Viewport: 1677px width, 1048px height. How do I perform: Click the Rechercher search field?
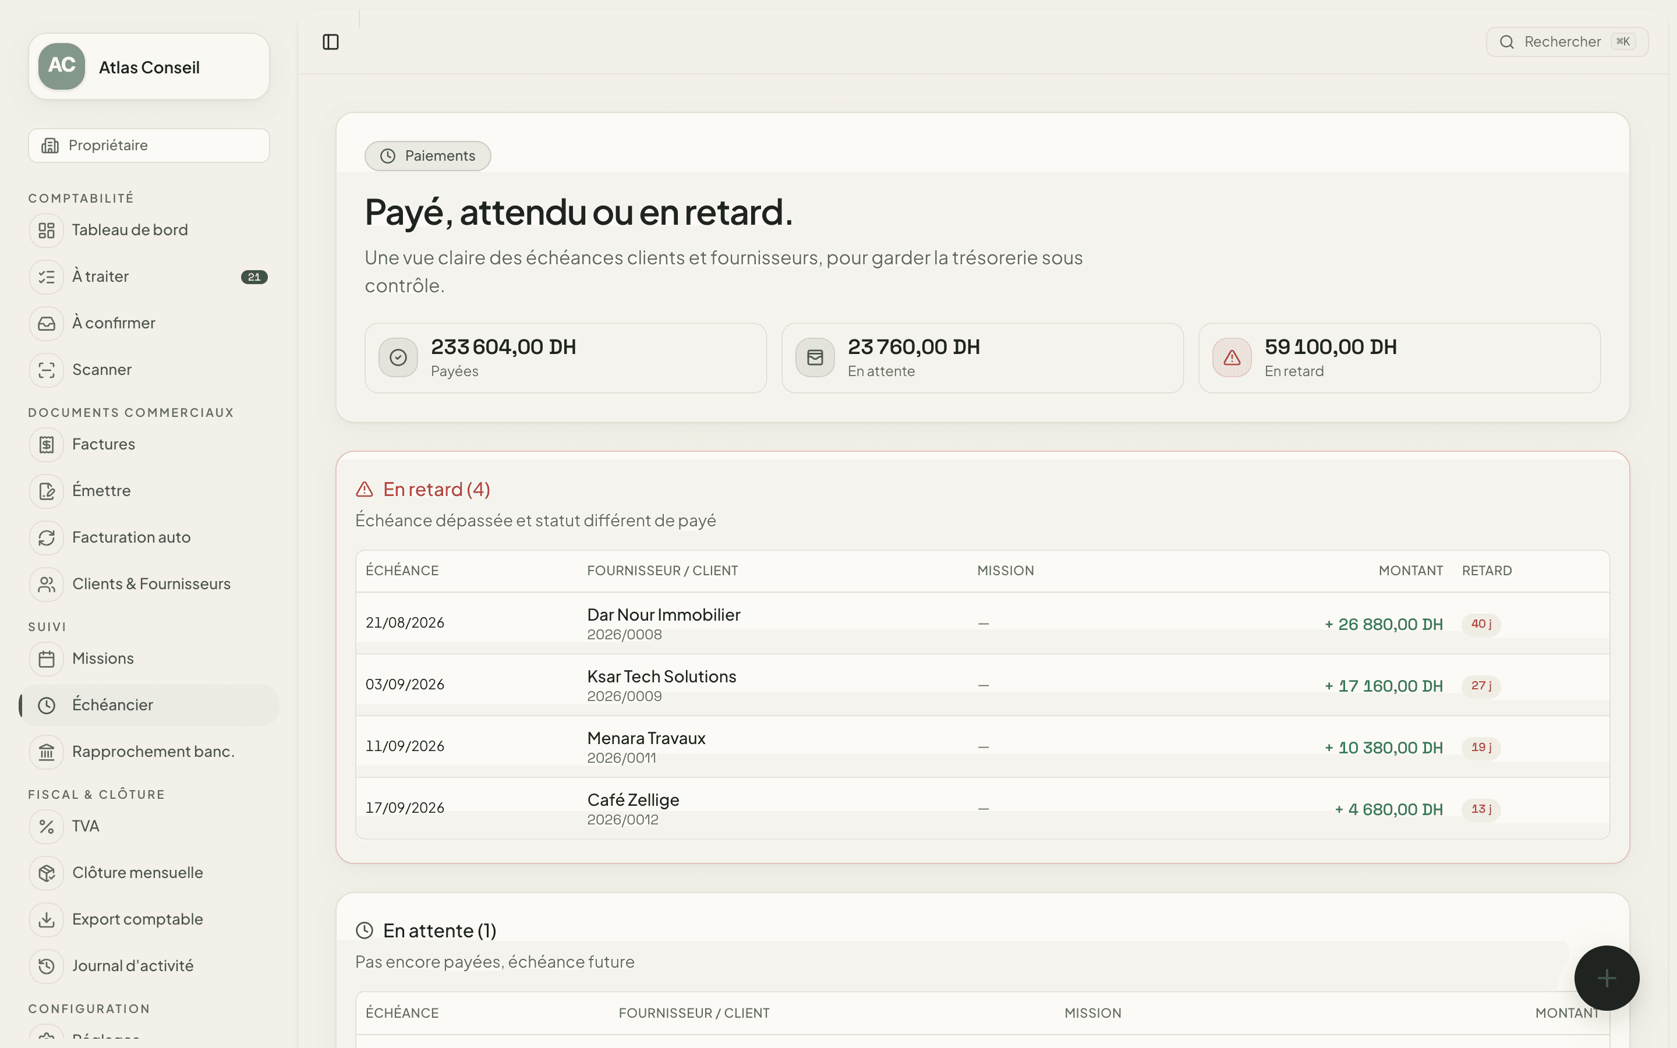pos(1567,43)
